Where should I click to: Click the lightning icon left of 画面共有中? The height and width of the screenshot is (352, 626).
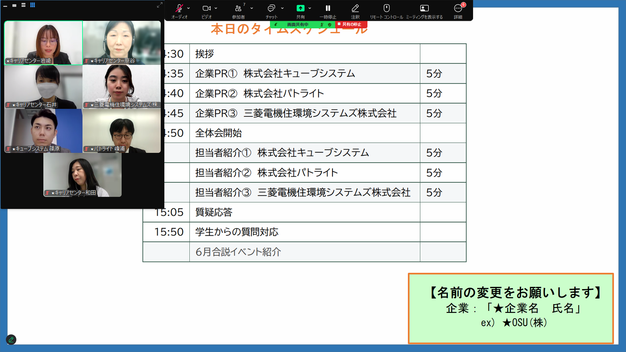point(276,24)
